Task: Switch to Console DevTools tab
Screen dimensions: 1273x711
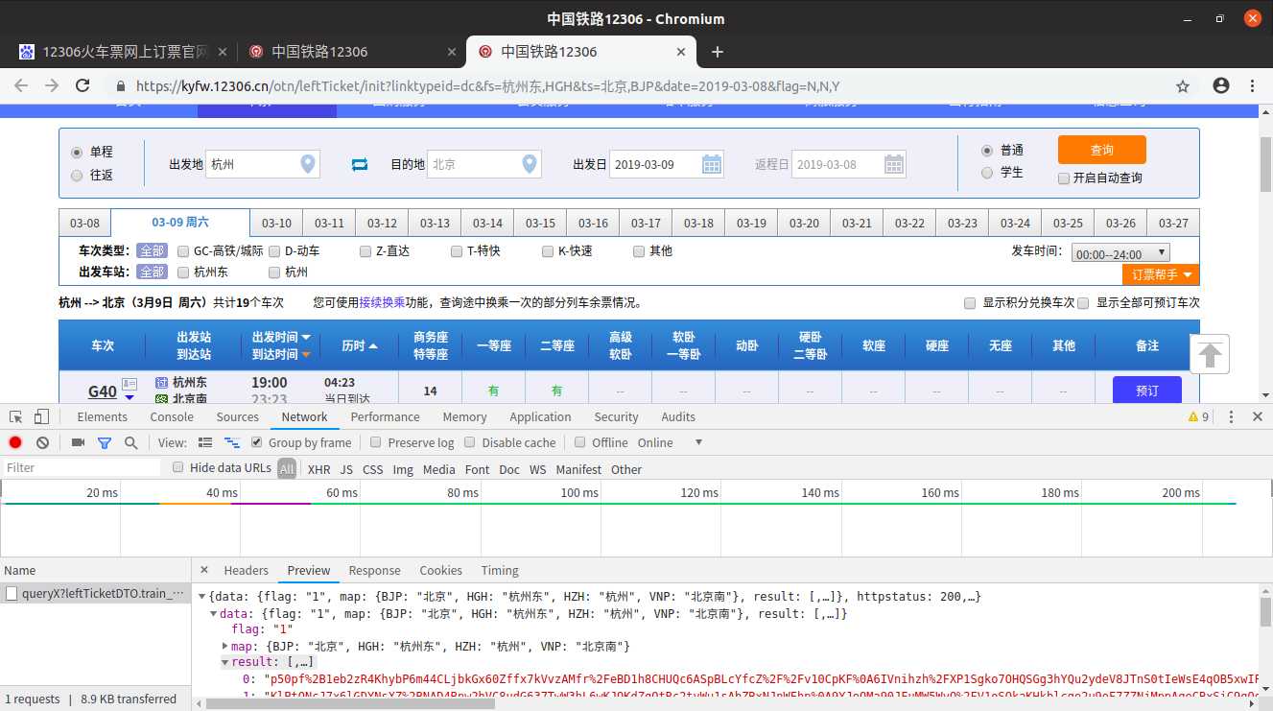Action: (x=172, y=416)
